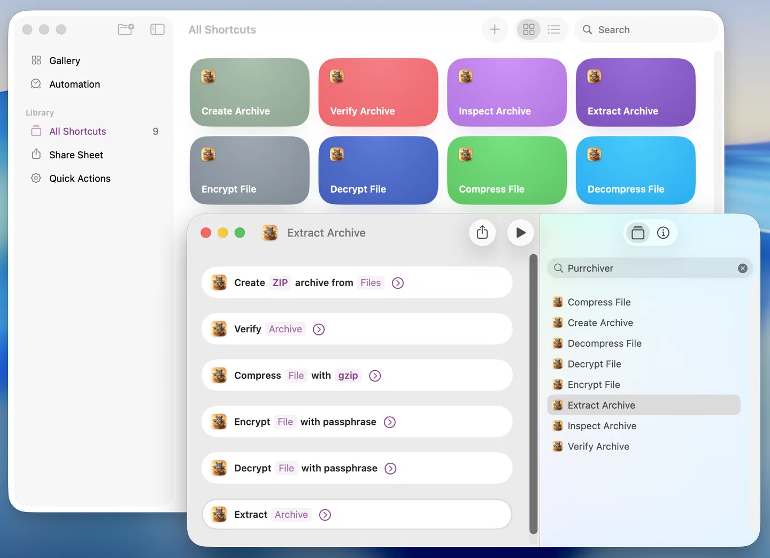
Task: Click the Search field in Shortcuts window
Action: tap(646, 29)
